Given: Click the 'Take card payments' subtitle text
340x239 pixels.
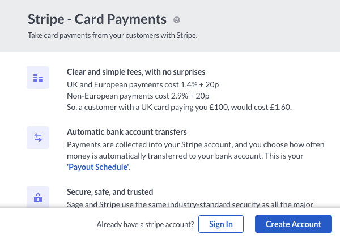Looking at the screenshot, I should [113, 35].
